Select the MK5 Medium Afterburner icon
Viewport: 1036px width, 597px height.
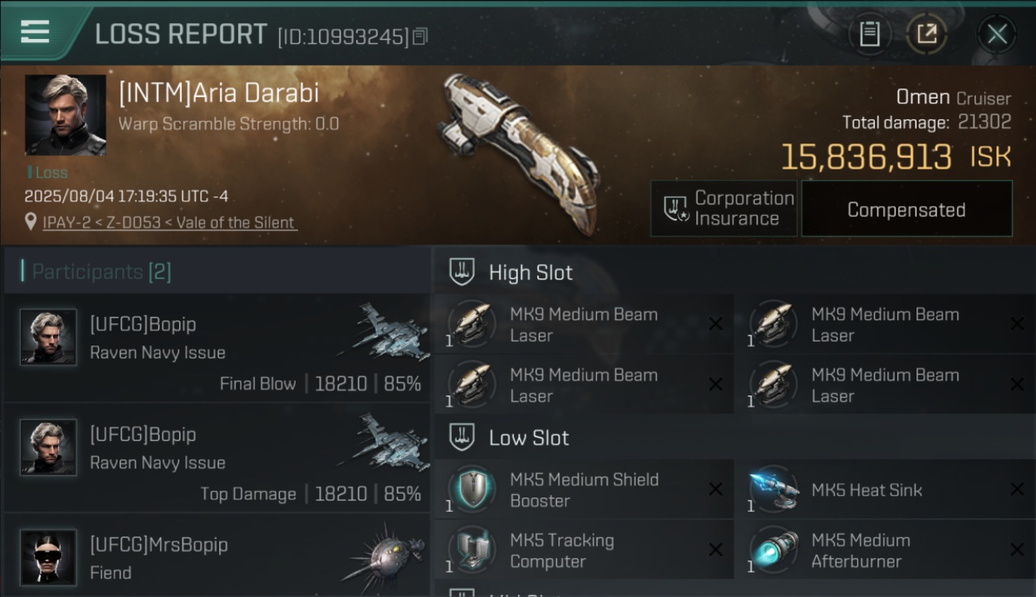click(x=774, y=550)
